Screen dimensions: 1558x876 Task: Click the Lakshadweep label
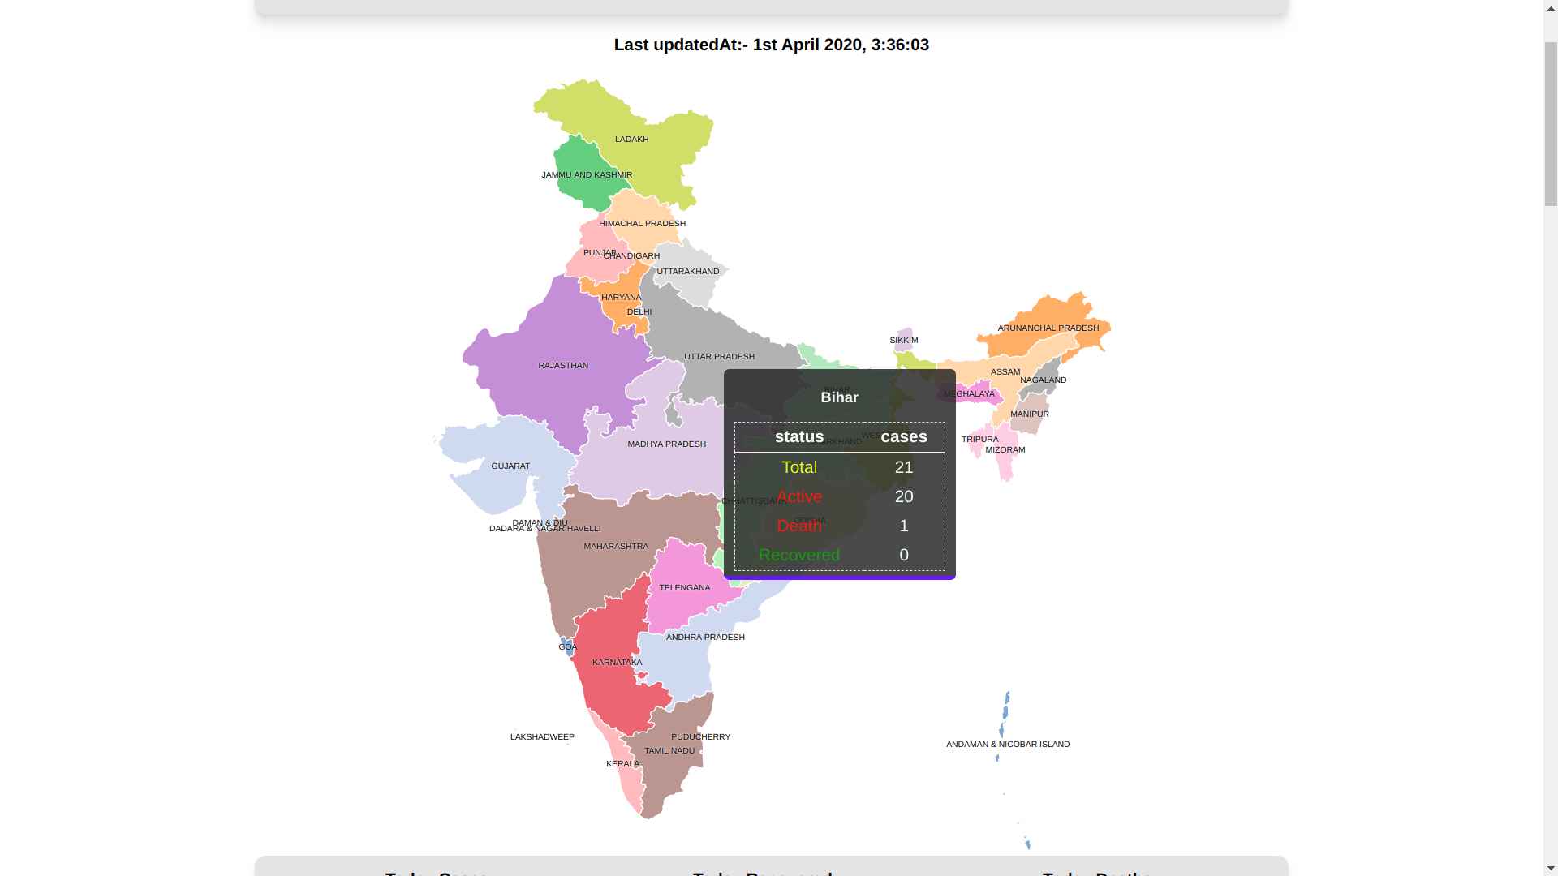542,736
